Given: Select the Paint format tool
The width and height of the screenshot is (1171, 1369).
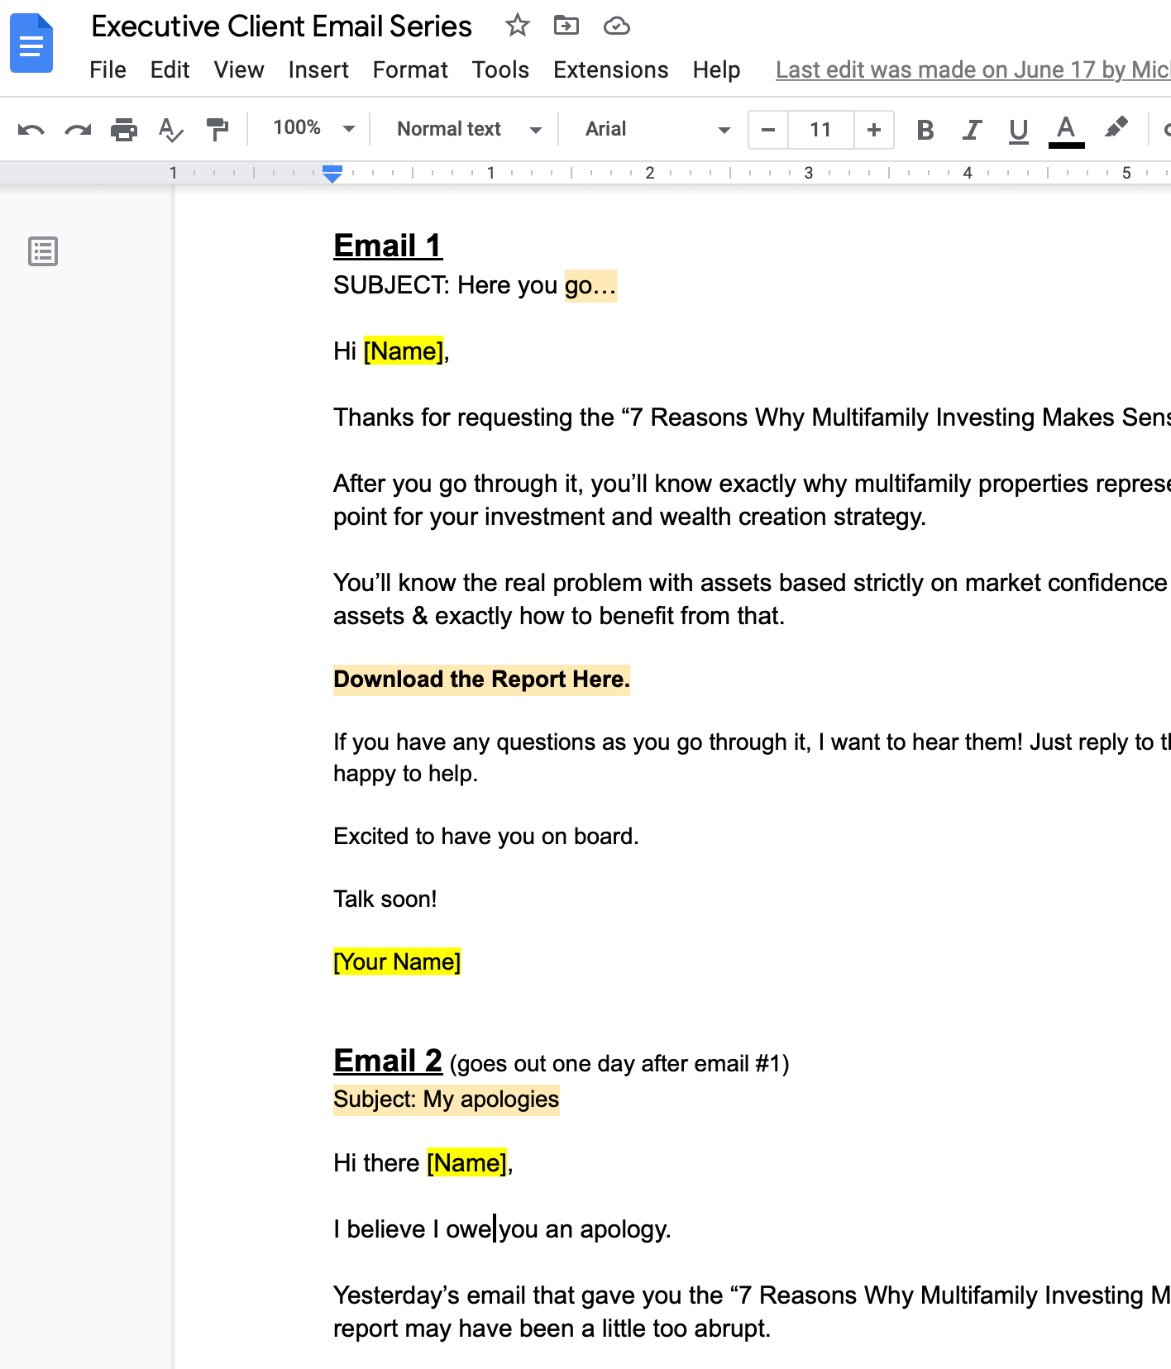Looking at the screenshot, I should click(x=217, y=130).
